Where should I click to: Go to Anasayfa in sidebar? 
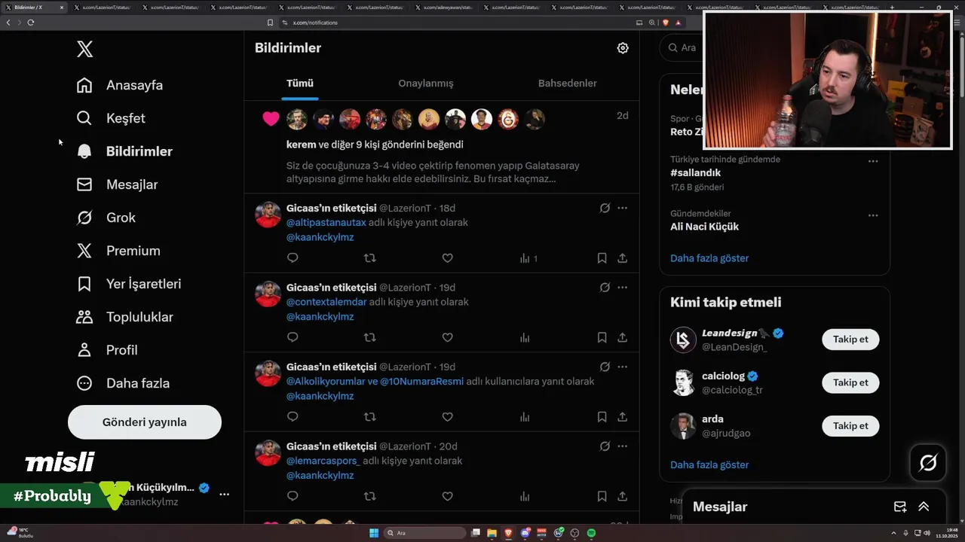click(120, 85)
